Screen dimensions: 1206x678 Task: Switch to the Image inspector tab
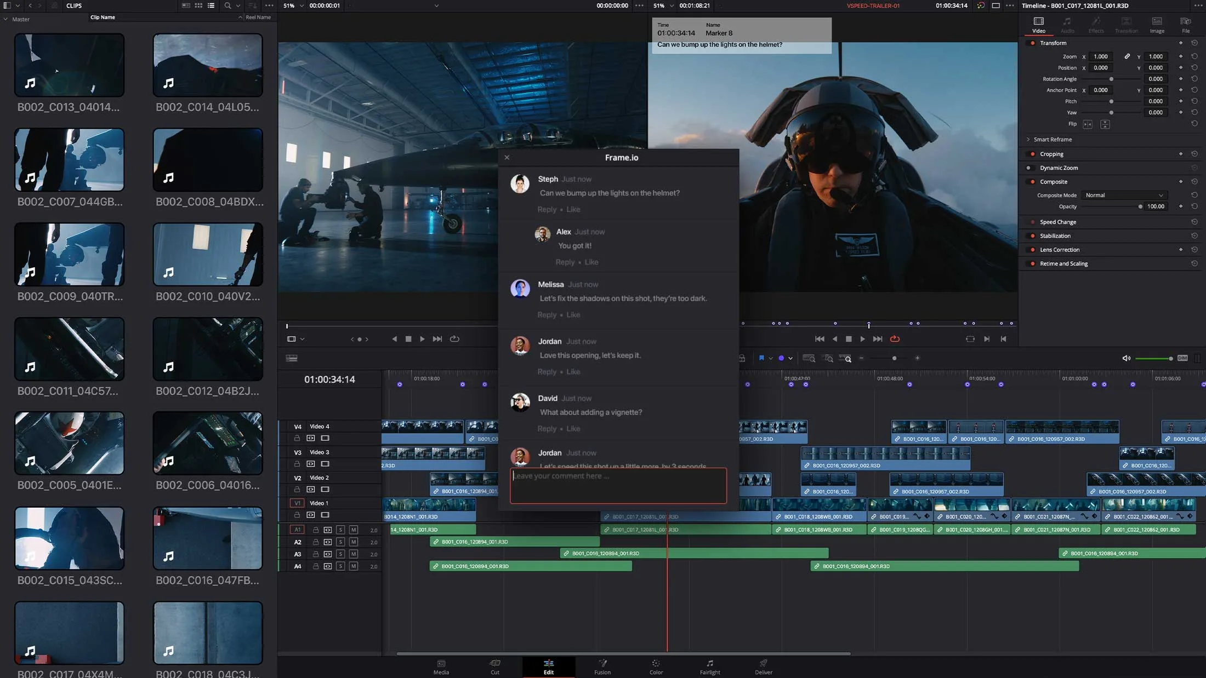pos(1157,25)
